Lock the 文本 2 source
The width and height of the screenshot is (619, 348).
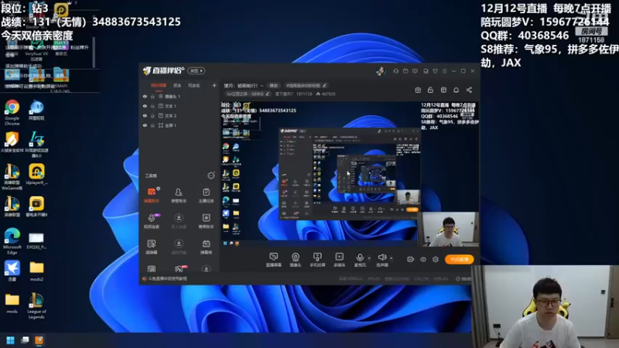(152, 115)
